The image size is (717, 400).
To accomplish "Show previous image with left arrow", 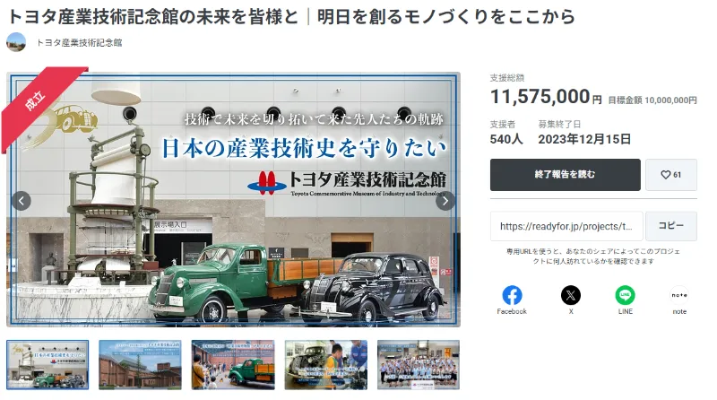I will [x=22, y=201].
